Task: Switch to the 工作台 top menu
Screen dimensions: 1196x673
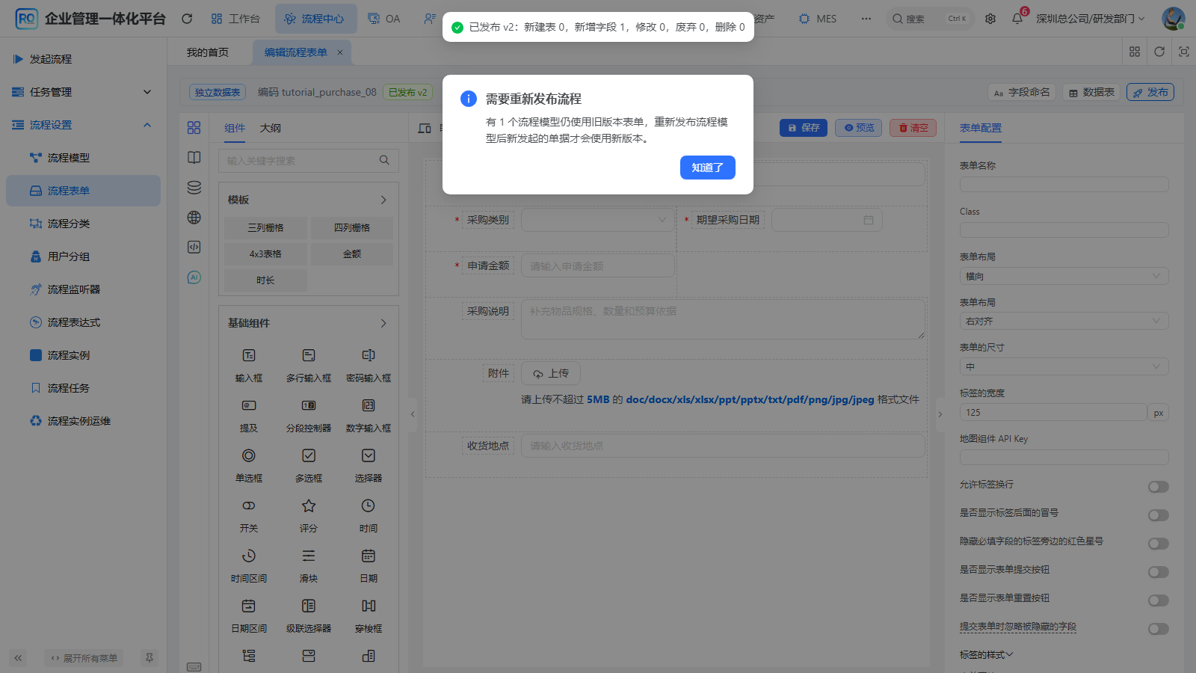Action: [x=235, y=19]
